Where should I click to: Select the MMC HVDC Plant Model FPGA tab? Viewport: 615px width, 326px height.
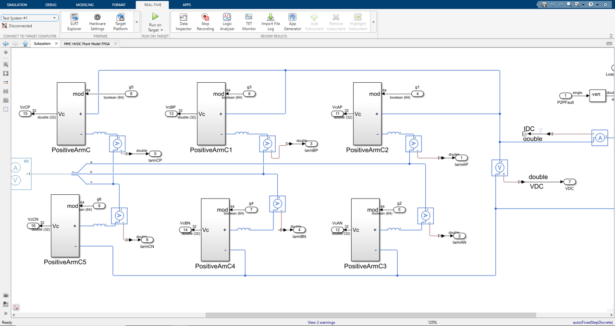87,44
